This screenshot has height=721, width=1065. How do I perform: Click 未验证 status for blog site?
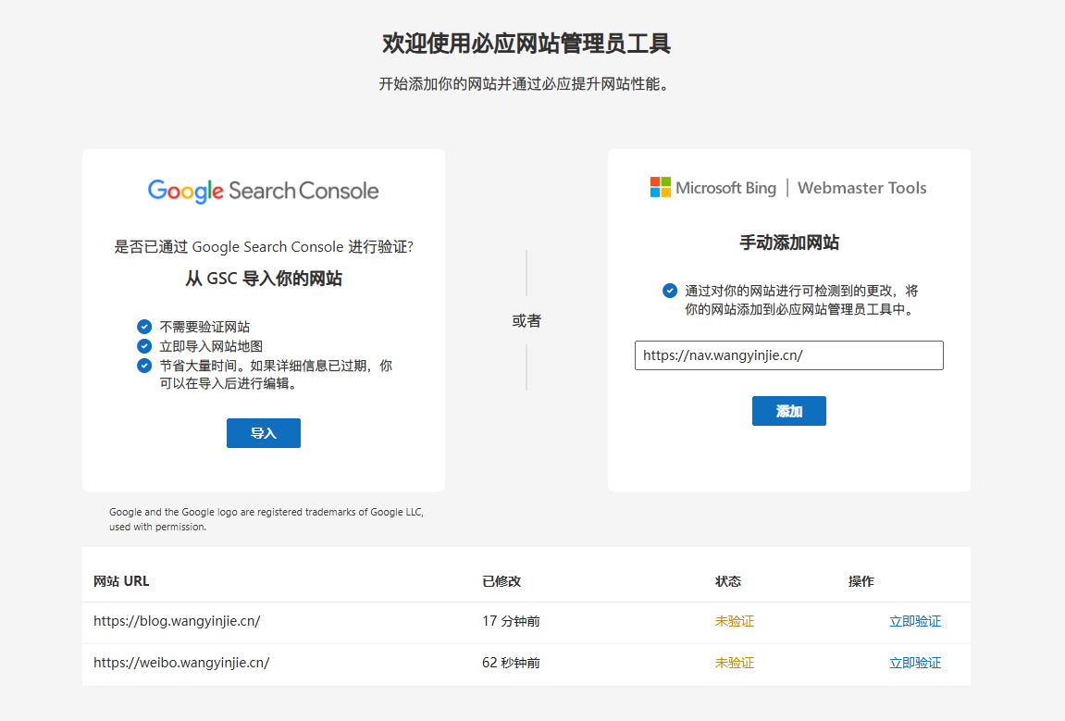coord(734,622)
